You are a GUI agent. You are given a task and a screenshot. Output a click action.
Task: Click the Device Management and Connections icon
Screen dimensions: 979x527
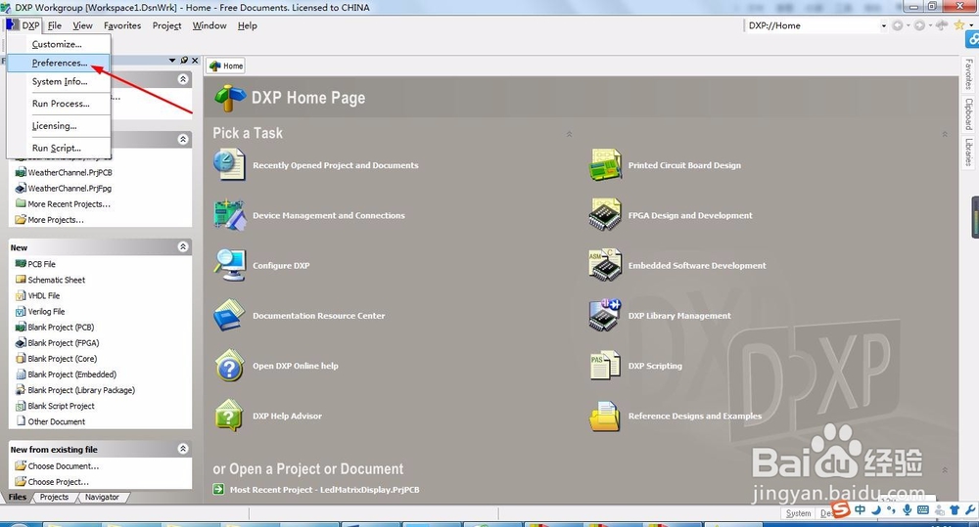coord(229,215)
